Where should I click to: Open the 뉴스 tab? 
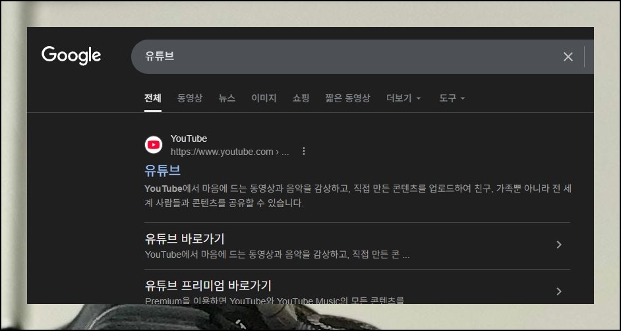pos(227,98)
